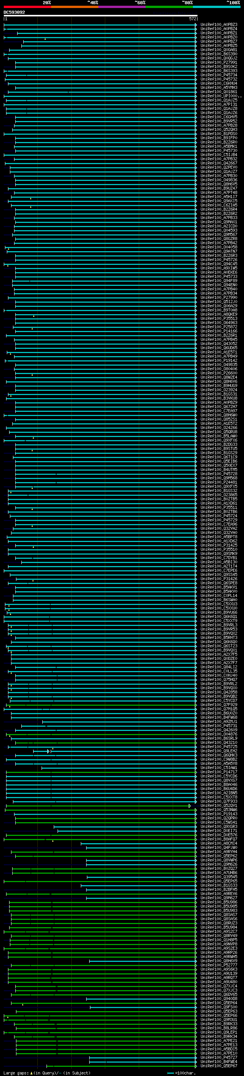Click the UniRef100_P45727 label
244x1076 pixels.
[x=219, y=1058]
